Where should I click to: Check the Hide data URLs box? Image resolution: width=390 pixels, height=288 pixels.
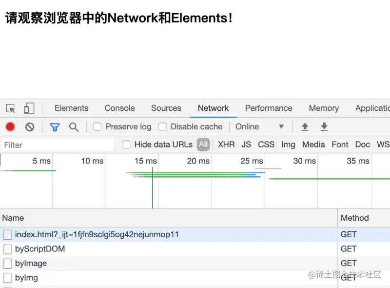coord(126,144)
